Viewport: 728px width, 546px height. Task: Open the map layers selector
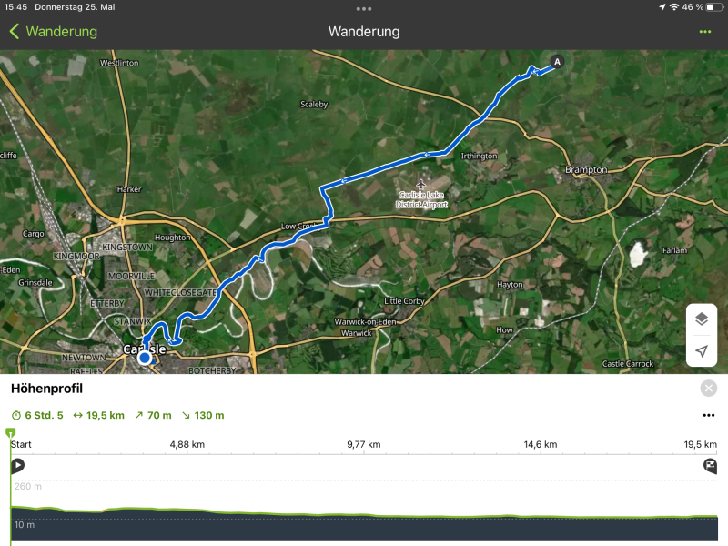[701, 318]
